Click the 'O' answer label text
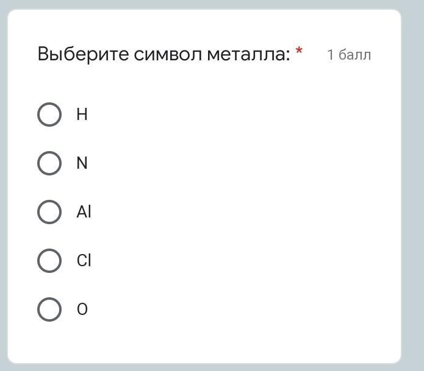Viewport: 424px width, 371px height. (82, 309)
